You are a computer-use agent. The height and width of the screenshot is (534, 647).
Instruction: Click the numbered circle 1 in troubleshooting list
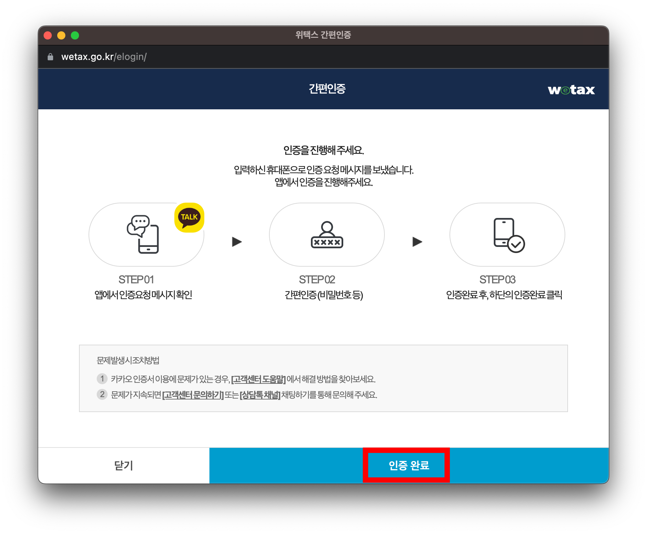coord(102,379)
